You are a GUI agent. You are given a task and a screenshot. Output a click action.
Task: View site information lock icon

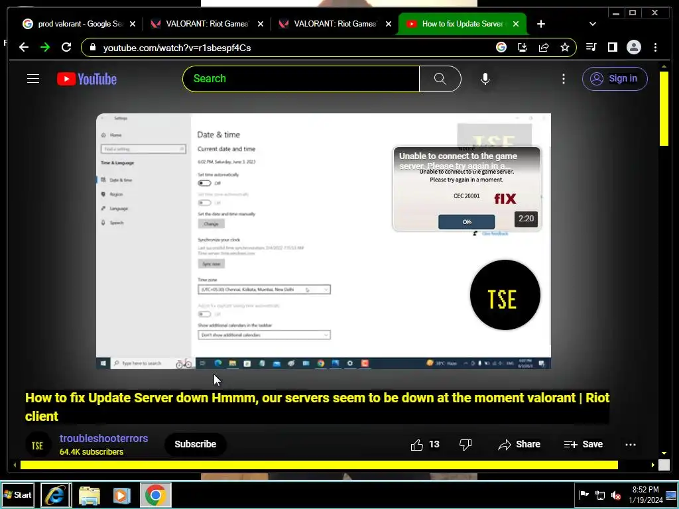pos(92,47)
